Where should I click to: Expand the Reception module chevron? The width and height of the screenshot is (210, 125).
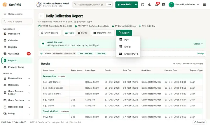(29, 85)
